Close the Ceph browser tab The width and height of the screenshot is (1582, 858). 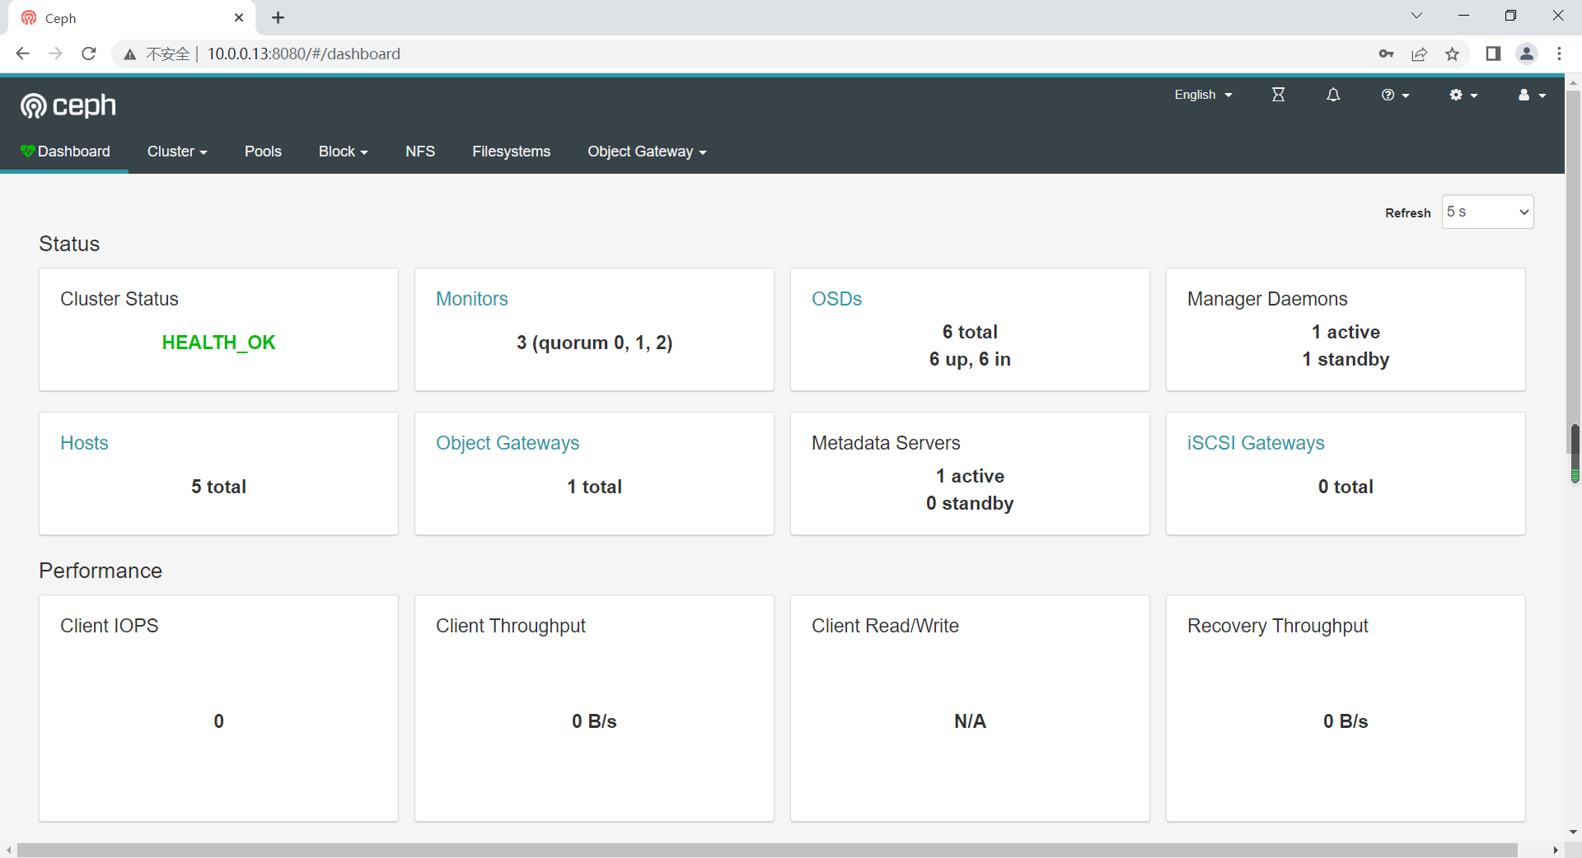[239, 17]
